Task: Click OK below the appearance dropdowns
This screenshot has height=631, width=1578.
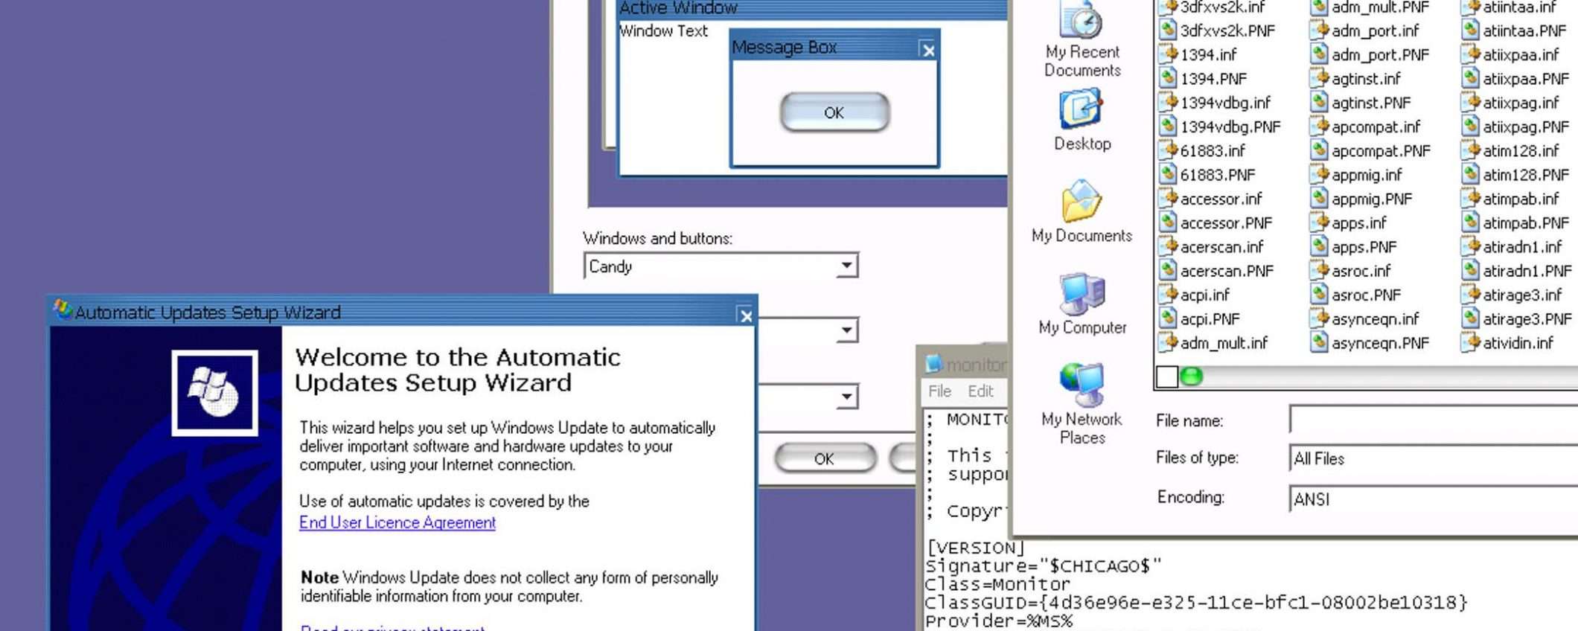Action: [x=825, y=458]
